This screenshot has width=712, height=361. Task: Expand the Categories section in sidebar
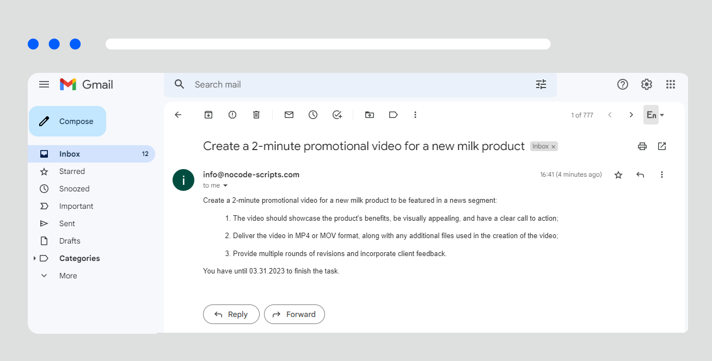click(35, 258)
